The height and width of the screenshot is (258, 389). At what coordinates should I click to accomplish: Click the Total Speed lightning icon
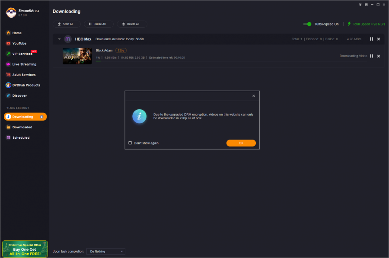pos(349,24)
